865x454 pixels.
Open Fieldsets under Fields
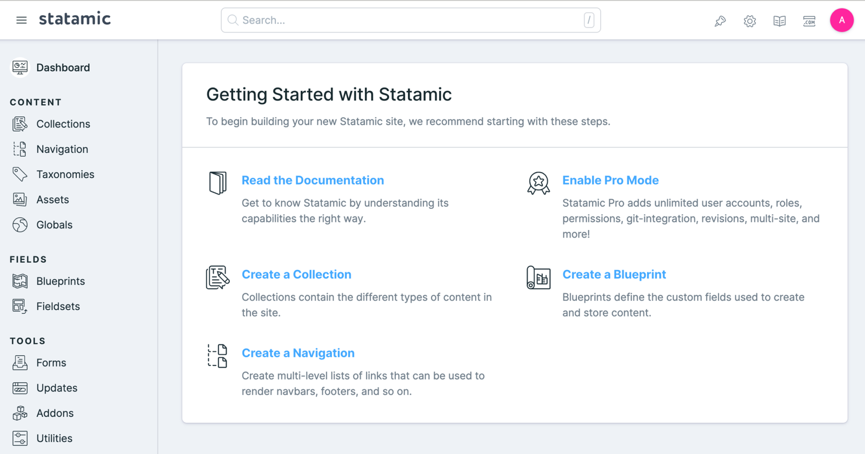tap(58, 307)
